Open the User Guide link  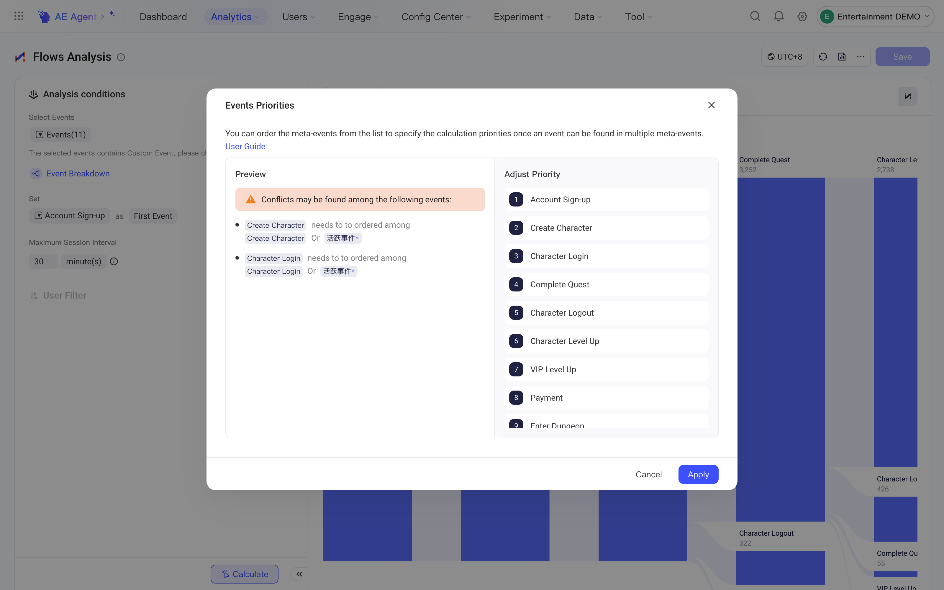point(245,146)
